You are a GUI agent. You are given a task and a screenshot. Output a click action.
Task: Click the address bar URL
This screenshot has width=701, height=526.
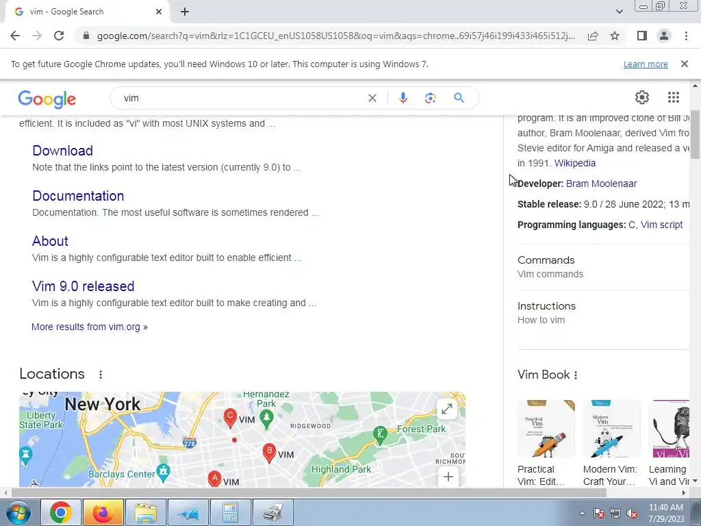[x=335, y=36]
